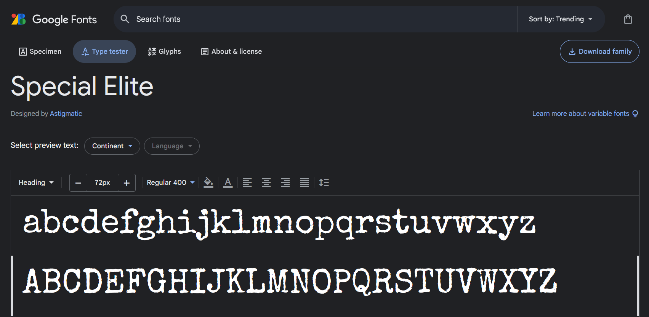Viewport: 649px width, 317px height.
Task: Open the Regular 400 weight dropdown
Action: point(171,183)
